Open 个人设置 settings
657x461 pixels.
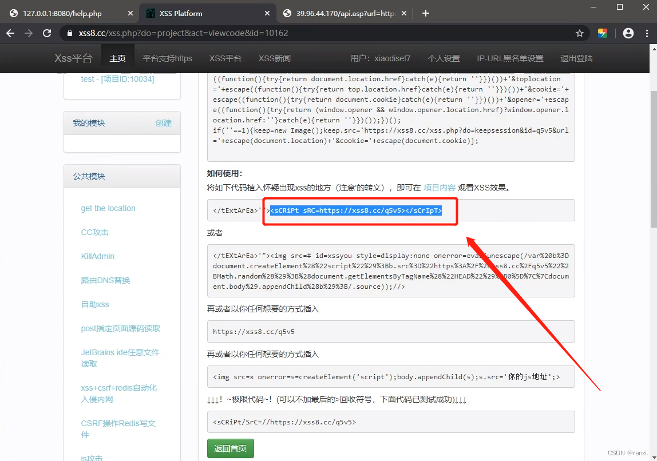[444, 58]
